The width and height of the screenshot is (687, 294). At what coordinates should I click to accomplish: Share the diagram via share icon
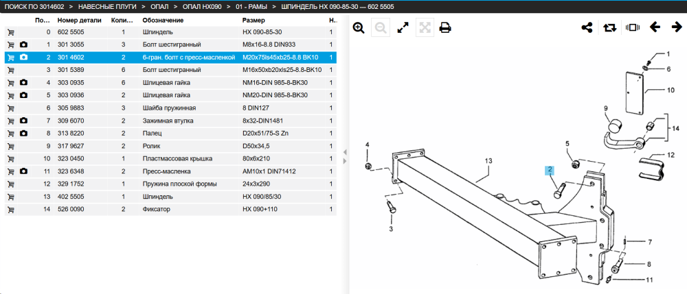pos(587,27)
